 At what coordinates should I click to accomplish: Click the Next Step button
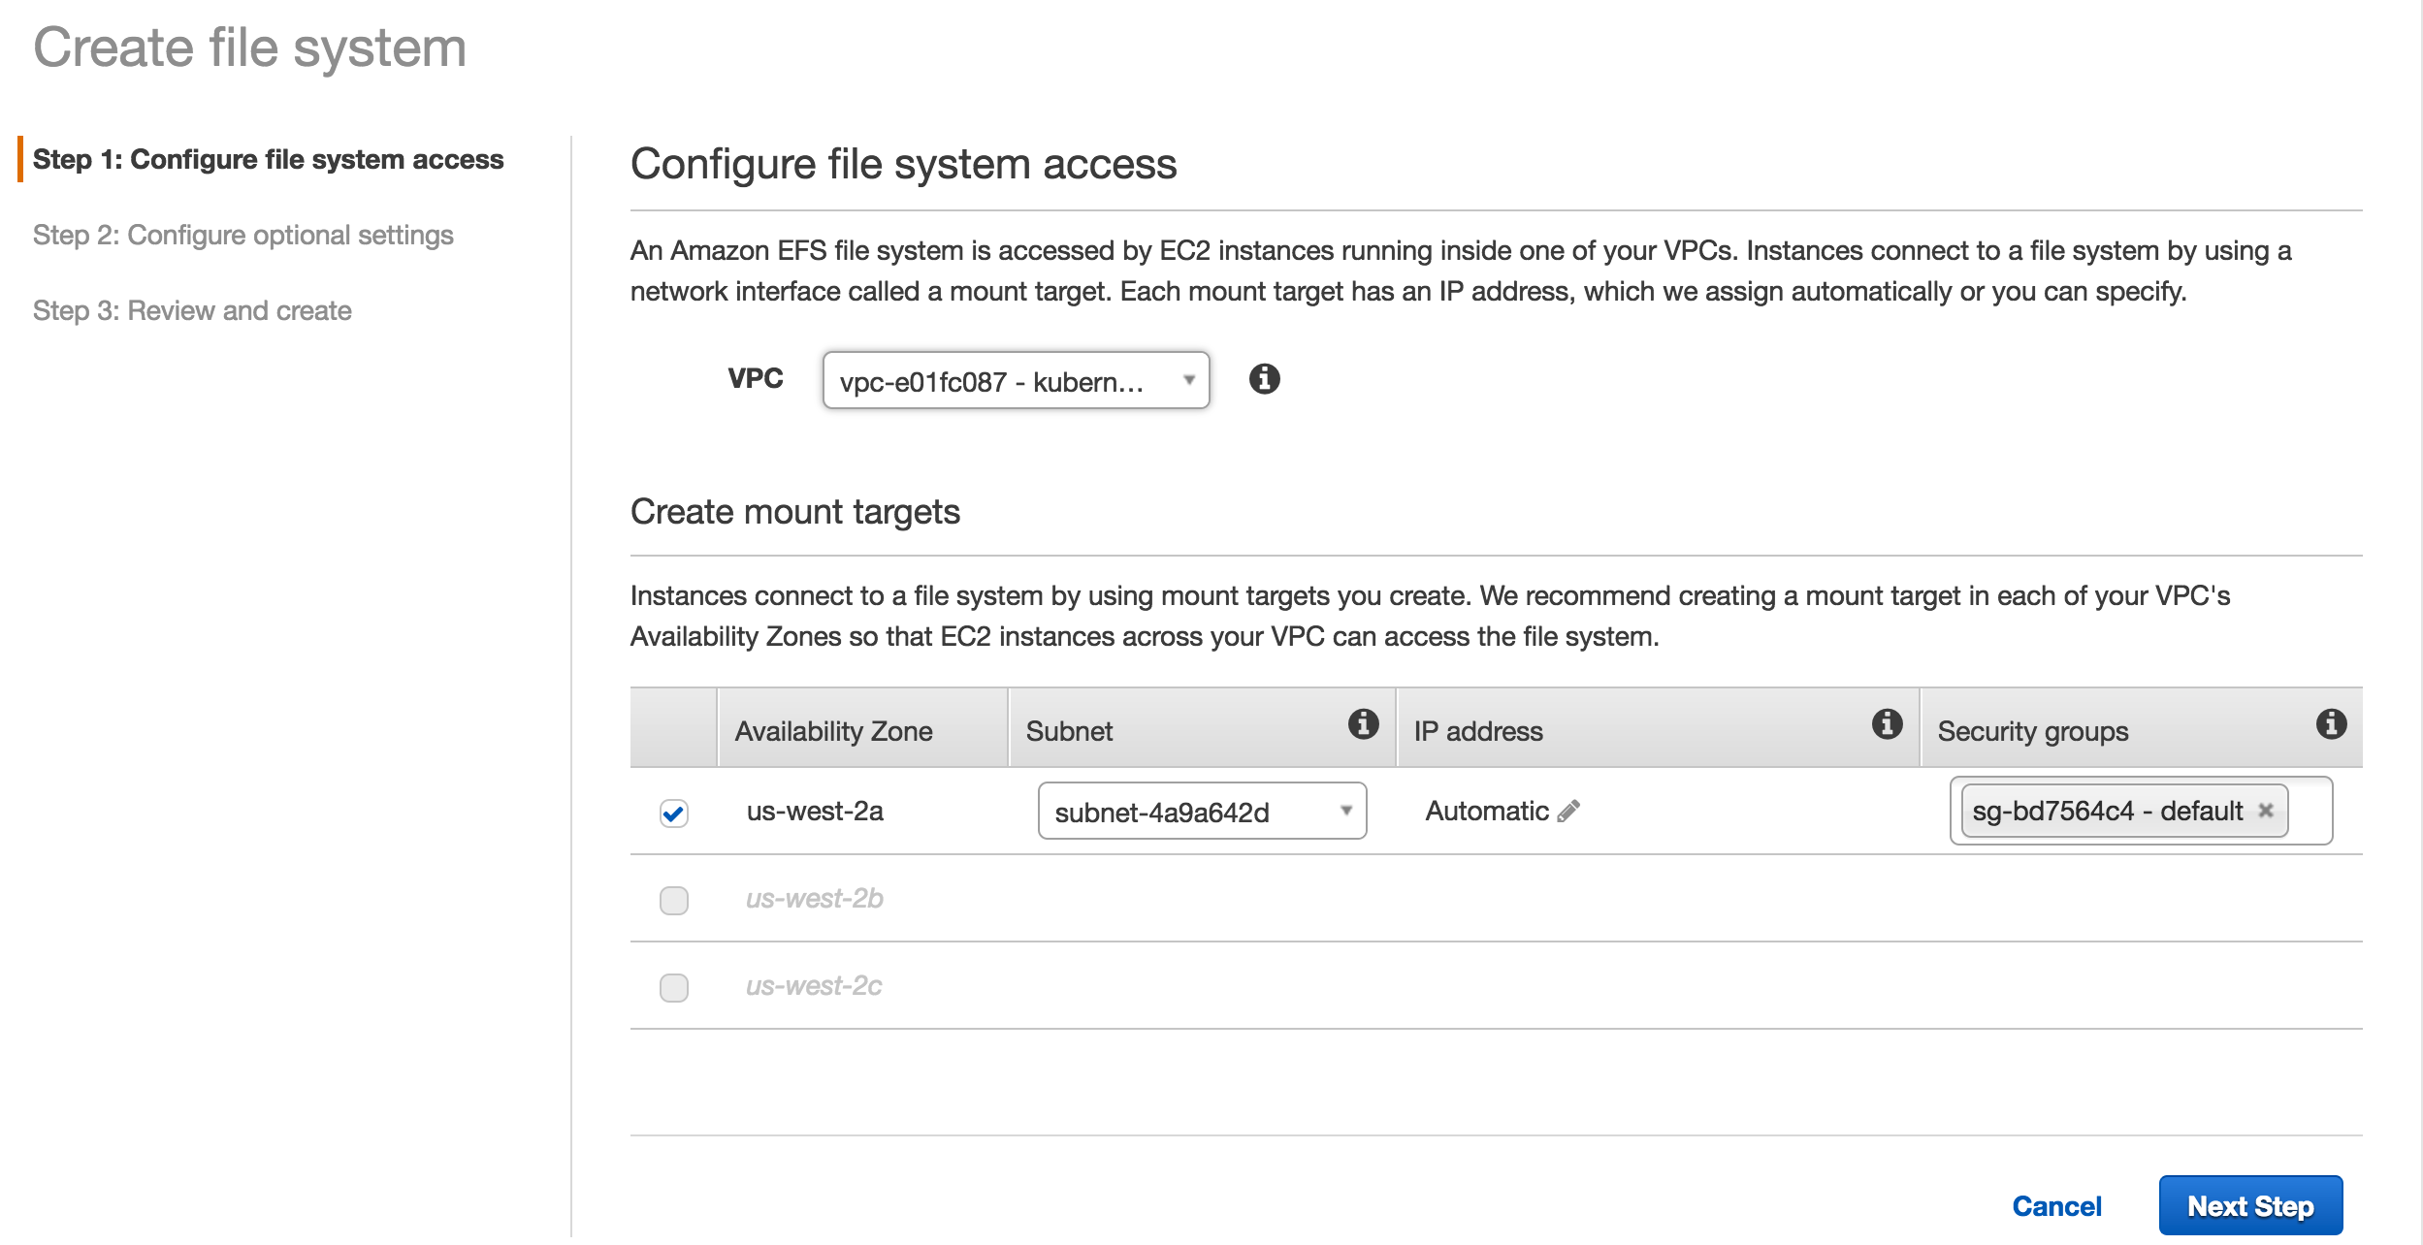(x=2250, y=1204)
